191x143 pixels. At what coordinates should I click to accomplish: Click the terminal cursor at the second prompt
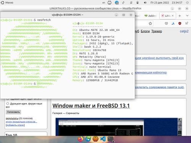pyautogui.click(x=38, y=84)
